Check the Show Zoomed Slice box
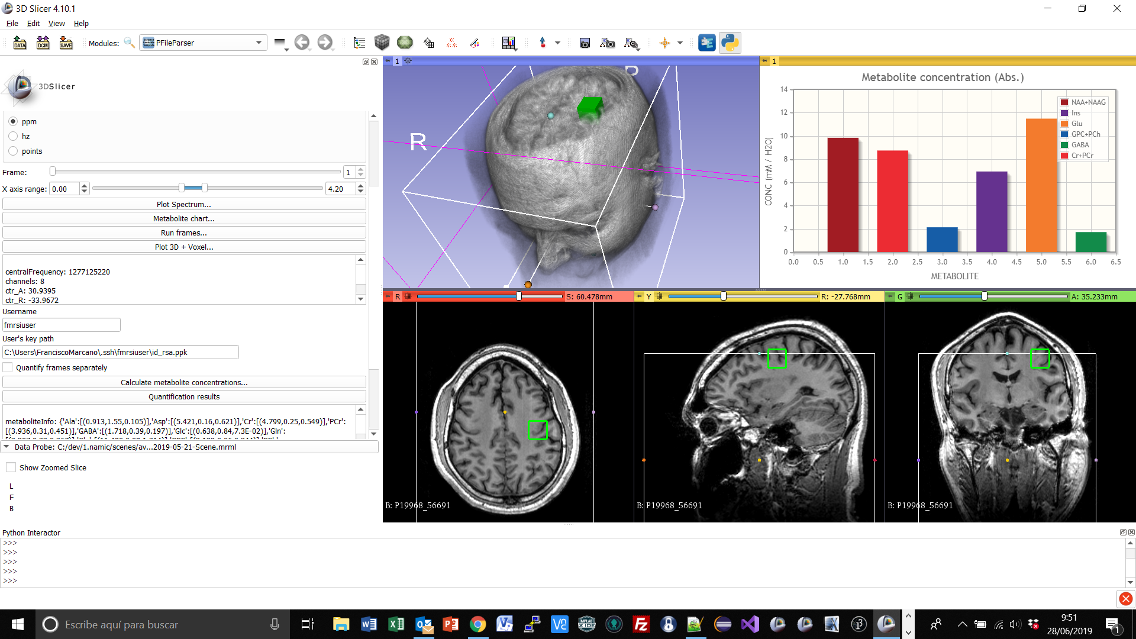The width and height of the screenshot is (1136, 639). coord(11,467)
